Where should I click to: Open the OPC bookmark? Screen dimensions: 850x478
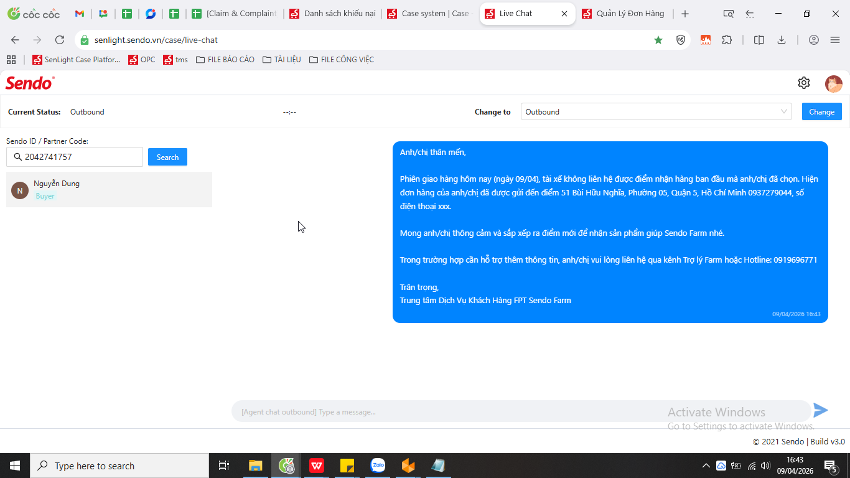coord(142,60)
